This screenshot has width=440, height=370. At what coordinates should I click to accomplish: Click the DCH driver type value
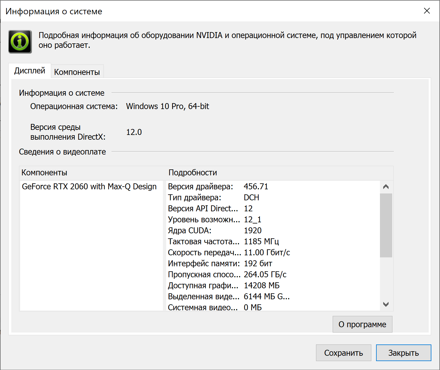click(x=252, y=198)
